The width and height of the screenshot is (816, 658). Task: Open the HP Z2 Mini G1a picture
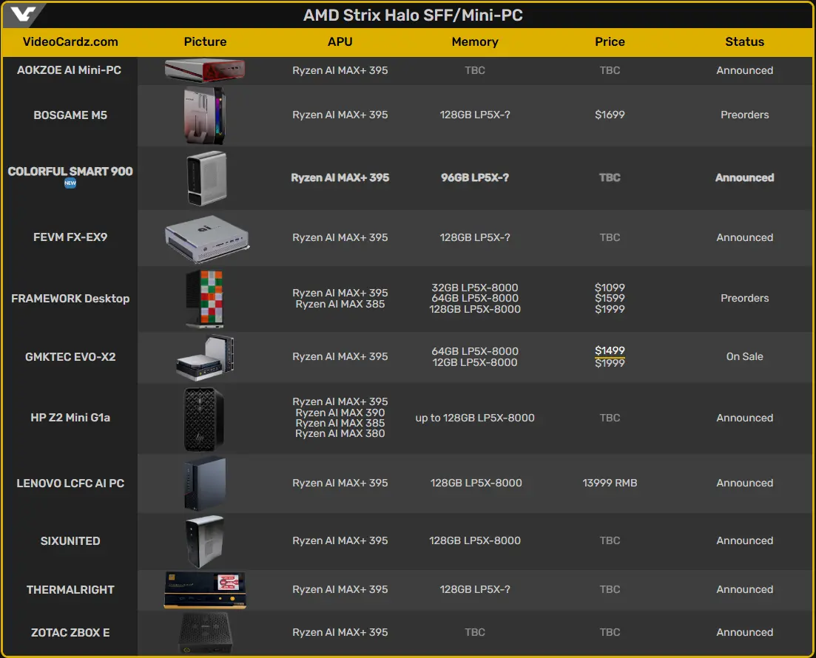tap(204, 419)
